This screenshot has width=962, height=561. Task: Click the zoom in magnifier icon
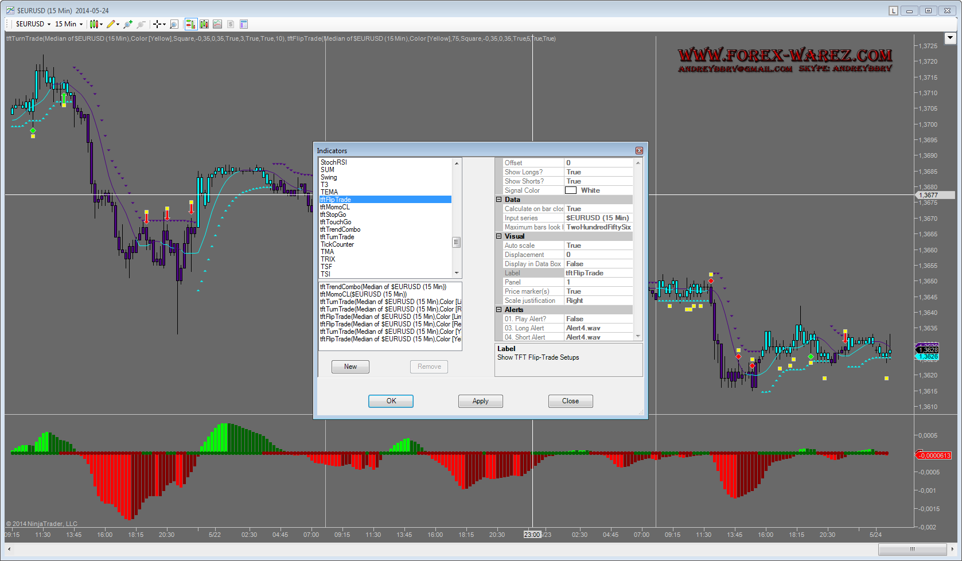tap(127, 24)
